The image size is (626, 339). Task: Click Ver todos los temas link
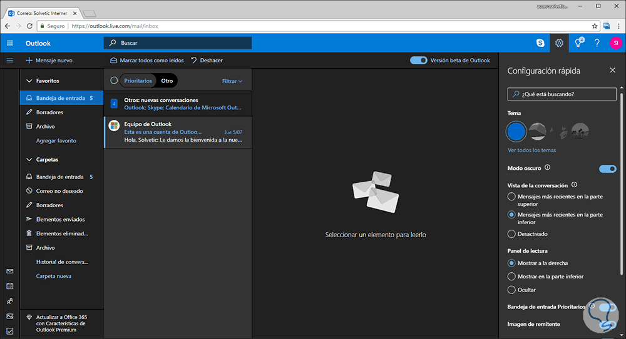click(x=531, y=150)
